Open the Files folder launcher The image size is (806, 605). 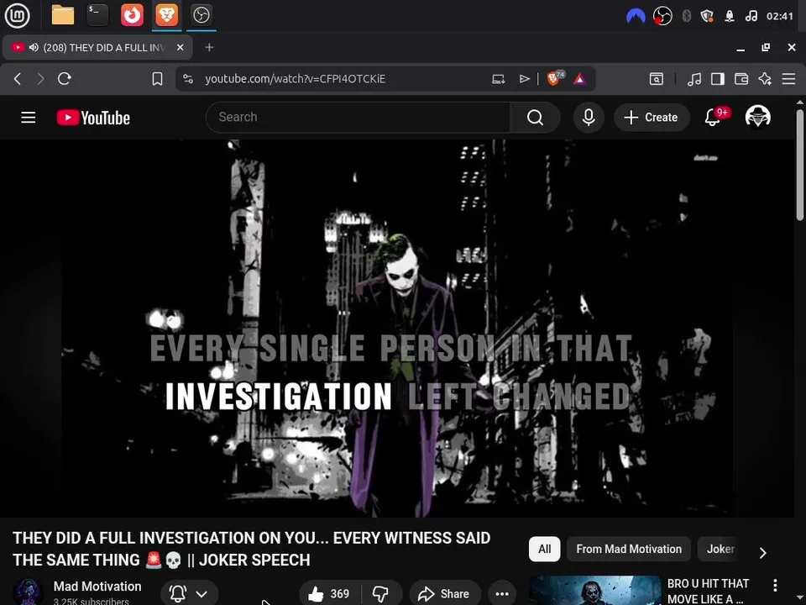pyautogui.click(x=63, y=15)
